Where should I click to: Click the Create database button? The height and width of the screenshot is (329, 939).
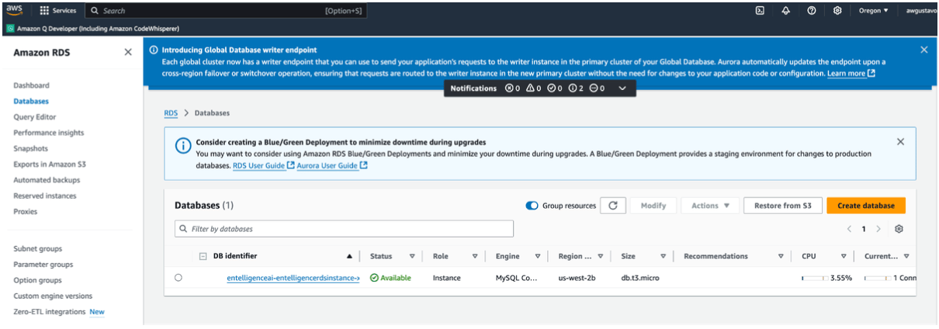(866, 206)
